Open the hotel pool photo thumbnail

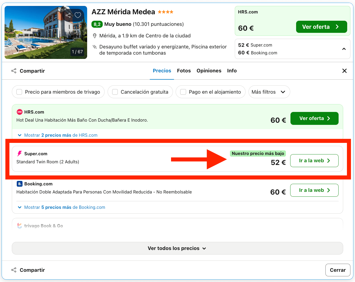click(x=46, y=32)
